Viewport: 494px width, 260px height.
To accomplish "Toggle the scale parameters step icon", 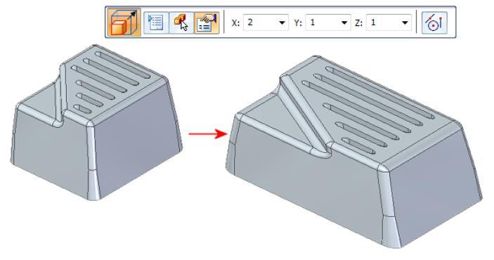I will 207,22.
